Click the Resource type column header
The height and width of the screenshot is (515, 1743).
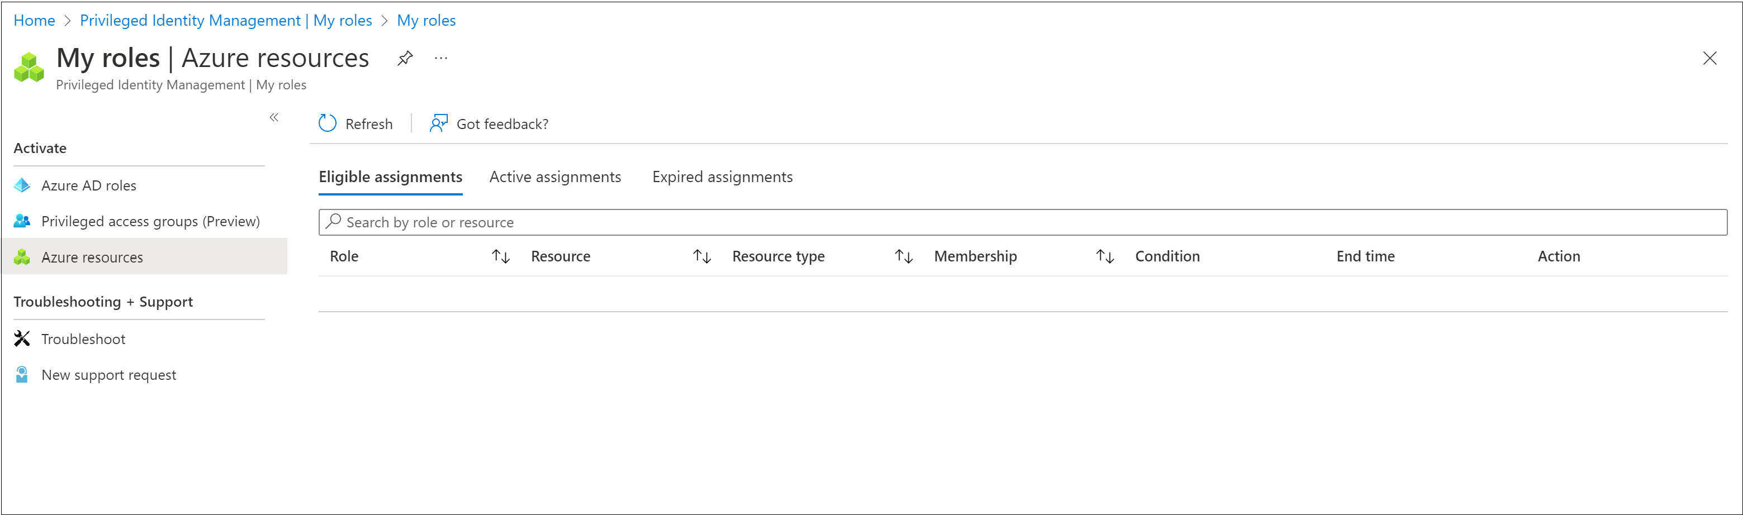[x=778, y=257]
